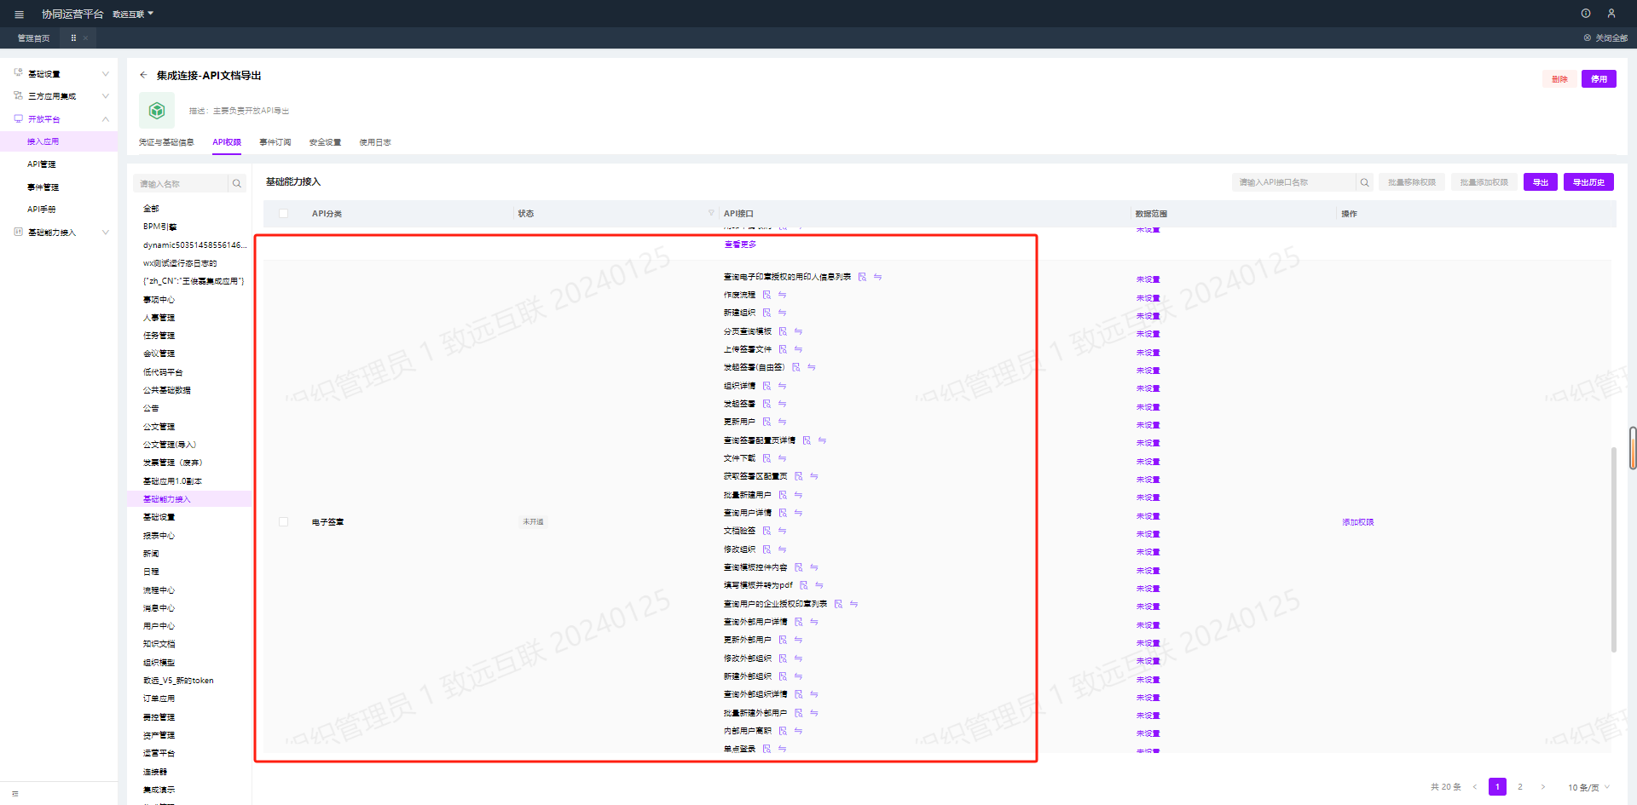1637x805 pixels.
Task: Open the 10 条/页 page size dropdown
Action: click(x=1588, y=787)
